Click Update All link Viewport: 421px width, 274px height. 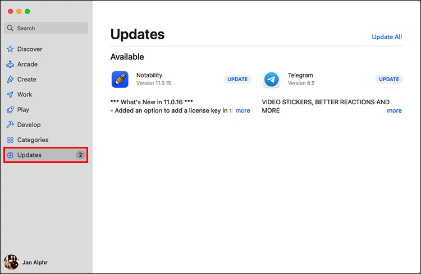[x=387, y=37]
